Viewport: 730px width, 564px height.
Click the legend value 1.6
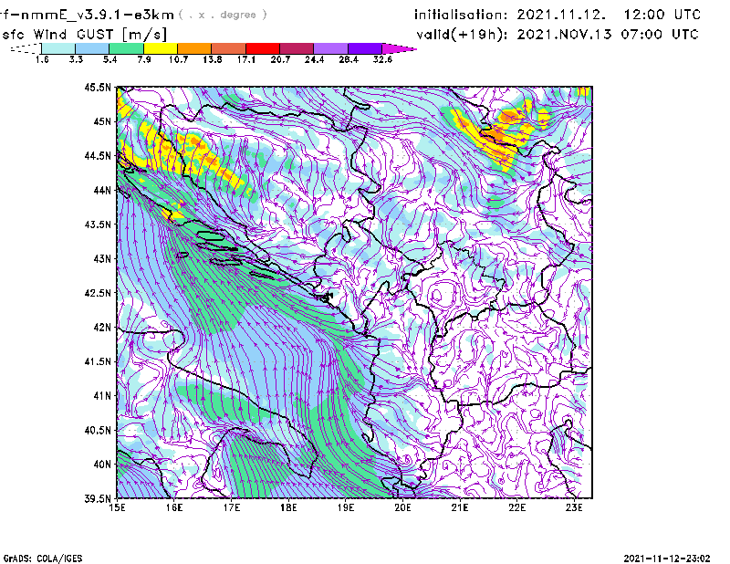click(x=42, y=59)
